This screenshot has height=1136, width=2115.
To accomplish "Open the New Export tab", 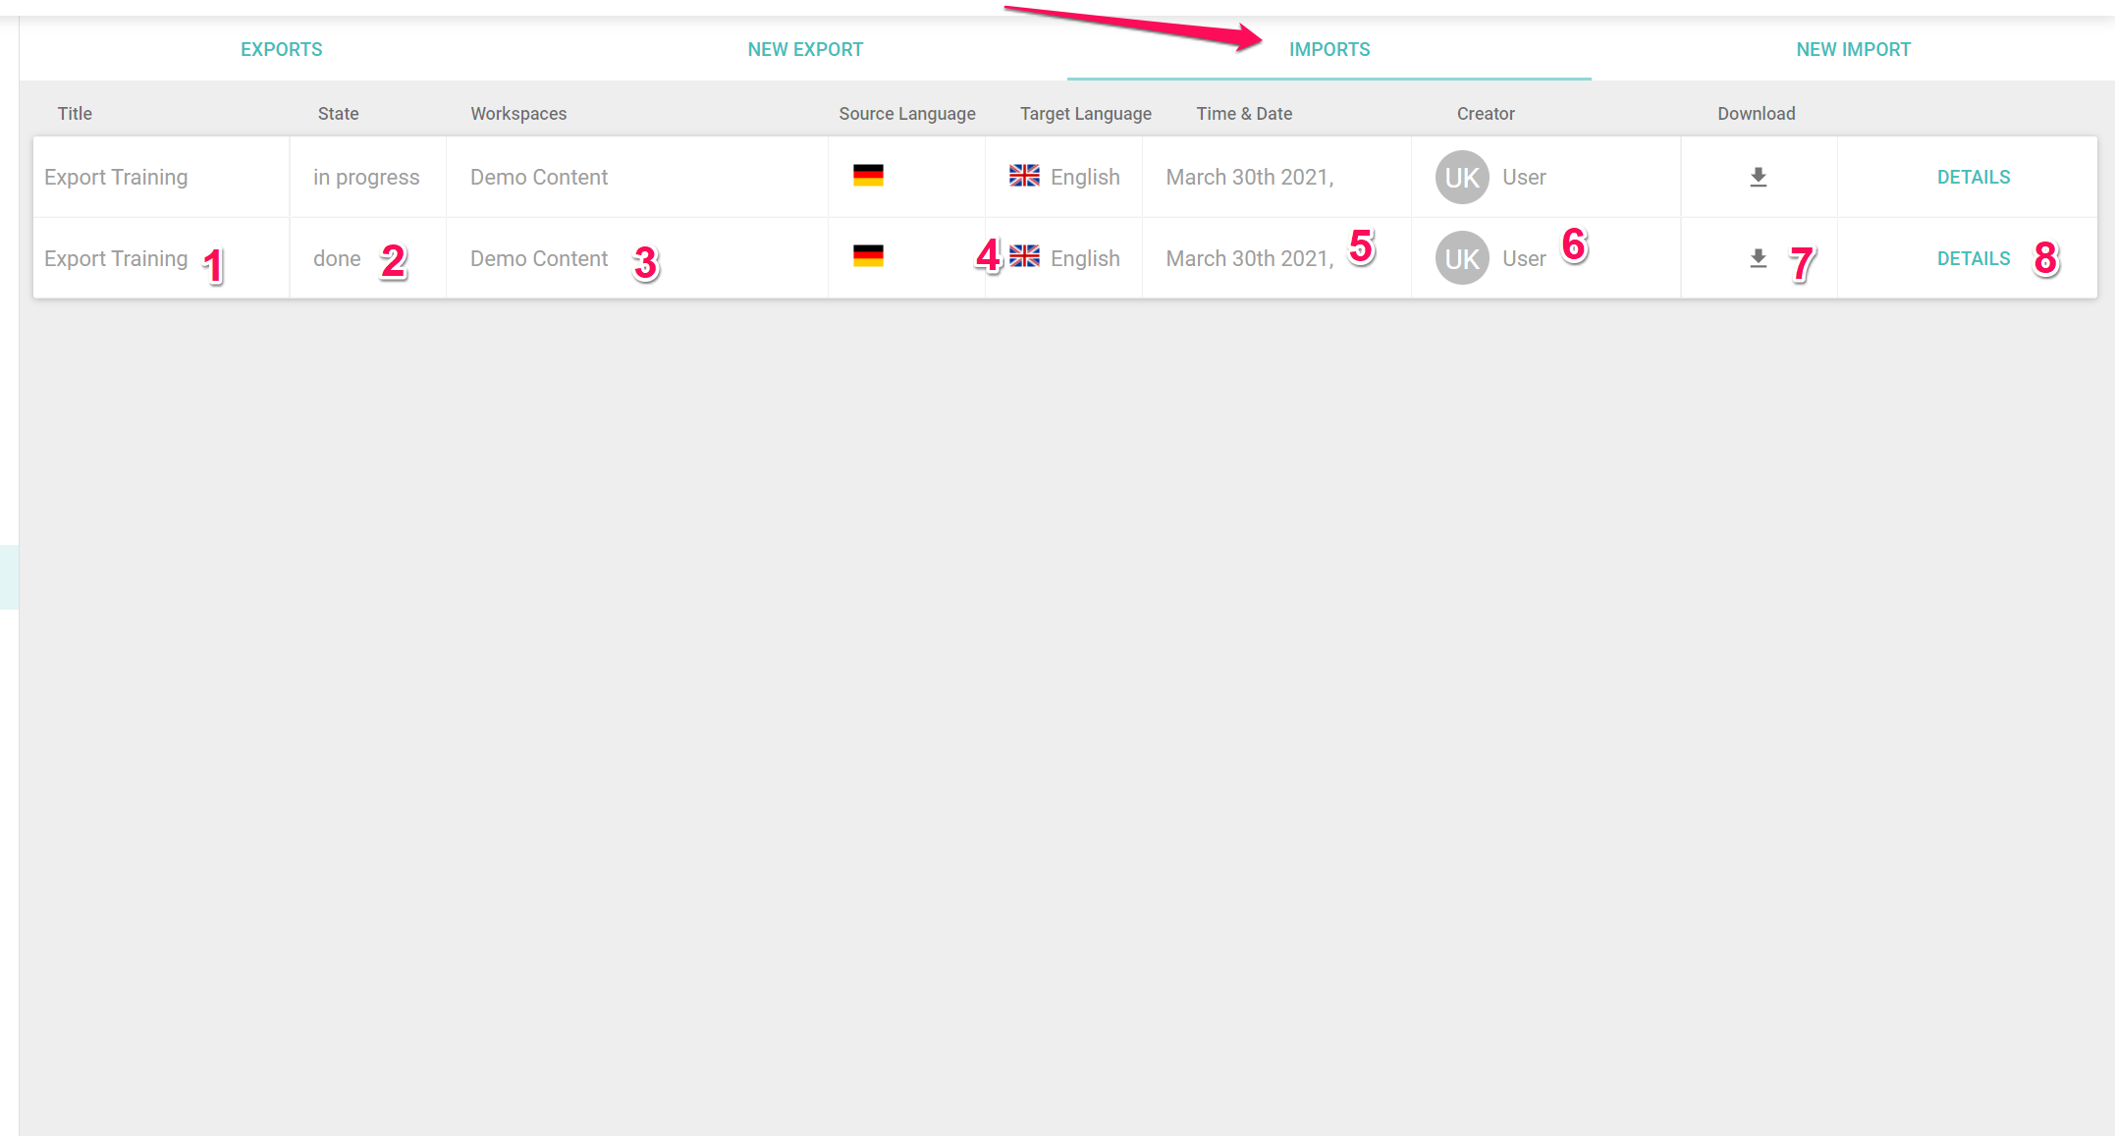I will 805,49.
